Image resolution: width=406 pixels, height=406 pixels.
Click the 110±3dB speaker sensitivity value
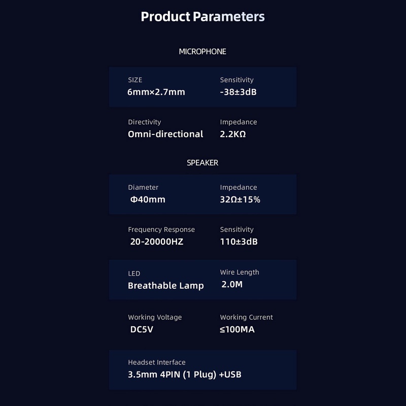click(239, 242)
